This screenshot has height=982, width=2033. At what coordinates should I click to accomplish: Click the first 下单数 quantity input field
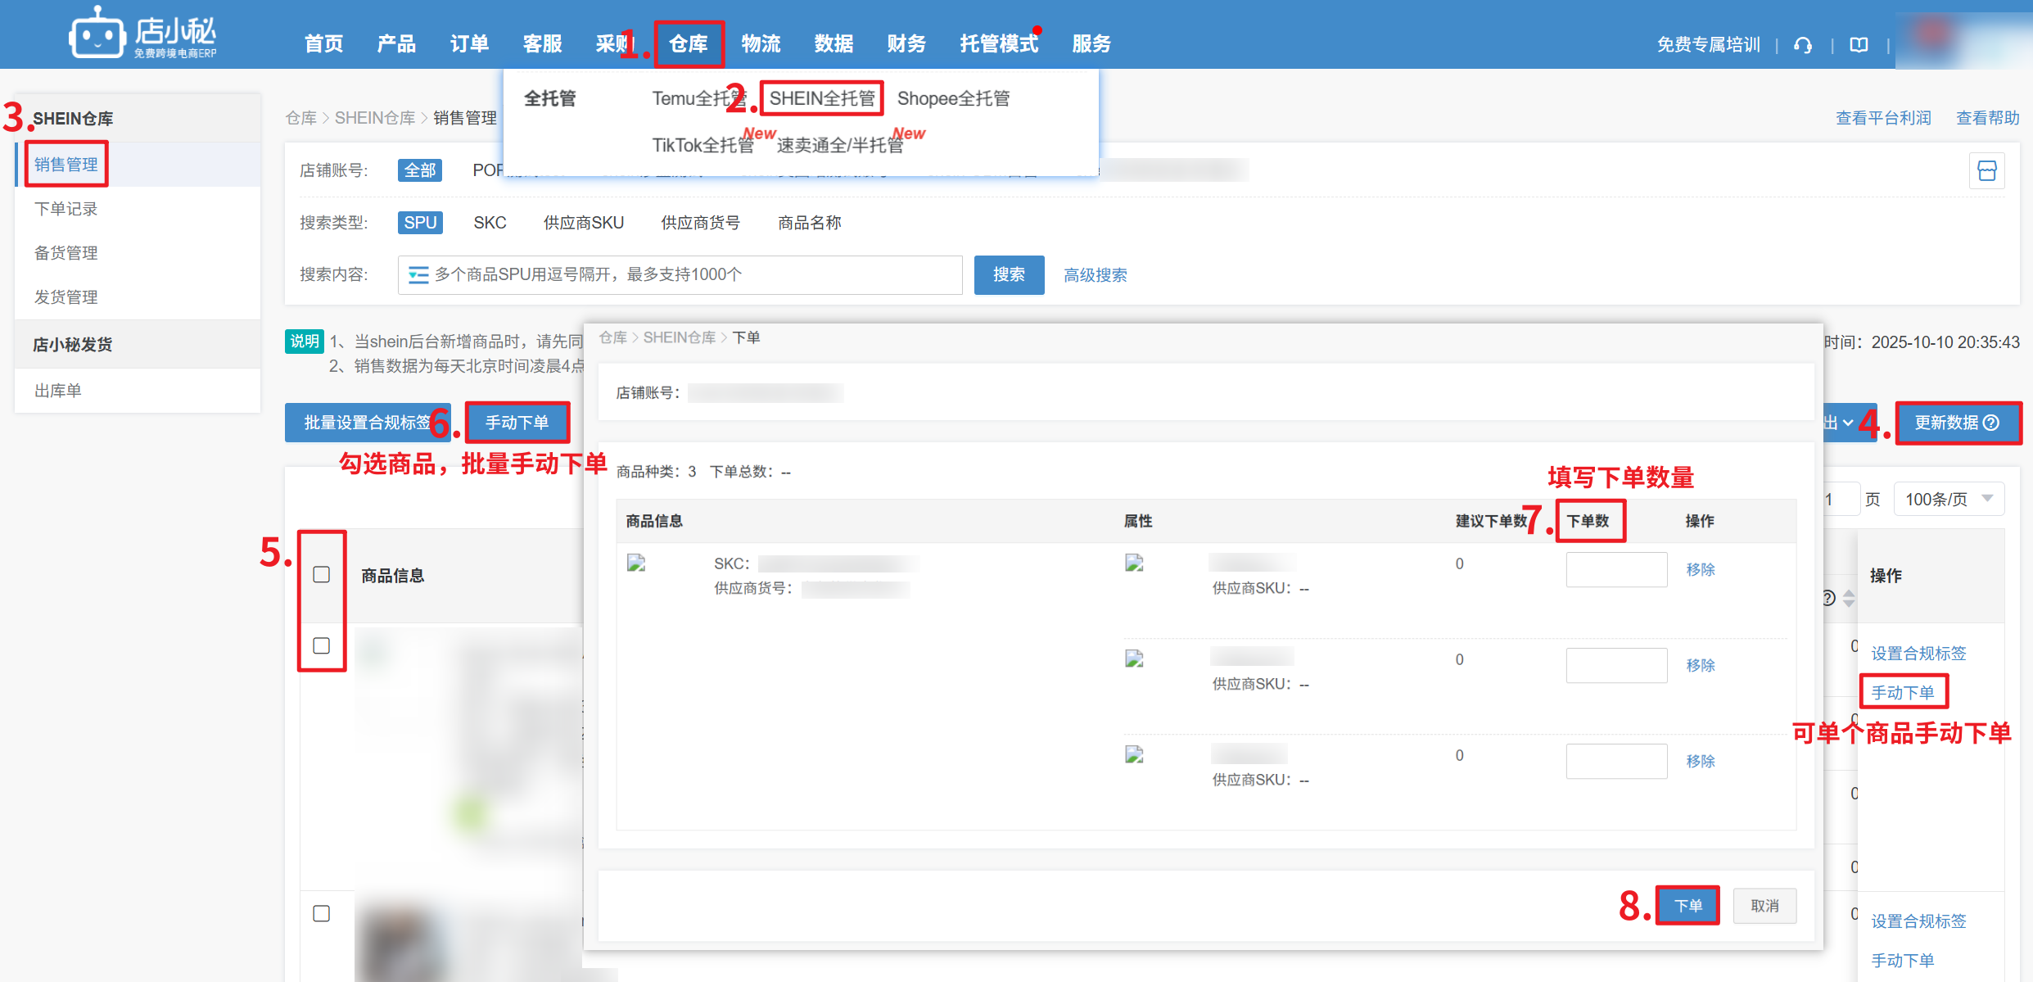click(1615, 569)
